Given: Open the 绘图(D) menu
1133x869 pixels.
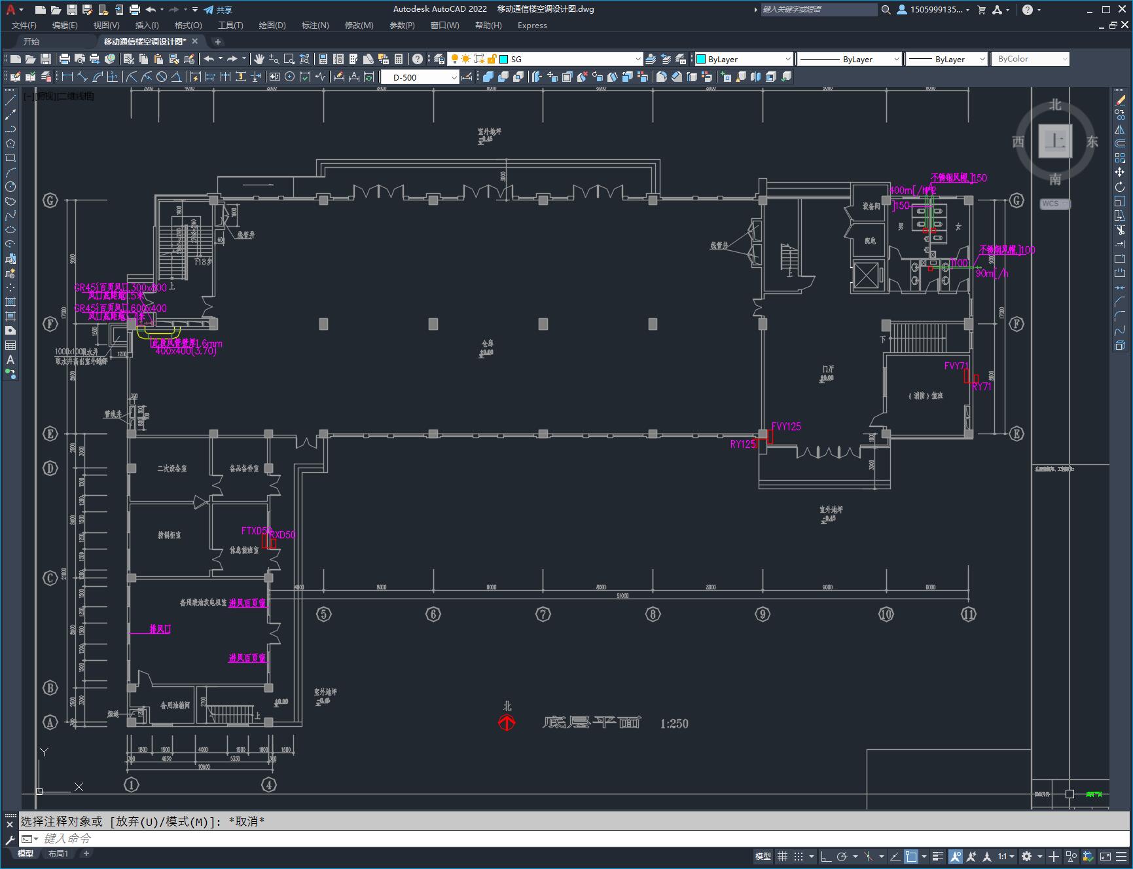Looking at the screenshot, I should (272, 26).
